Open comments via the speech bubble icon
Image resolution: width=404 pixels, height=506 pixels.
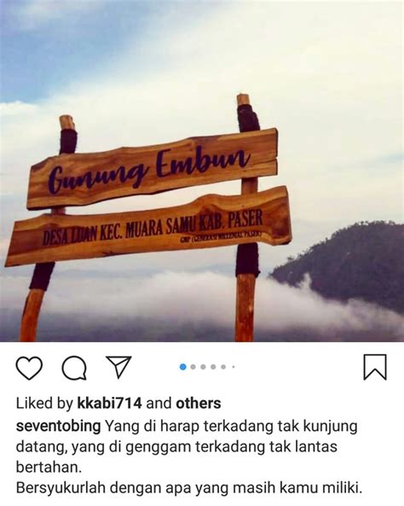tap(74, 368)
